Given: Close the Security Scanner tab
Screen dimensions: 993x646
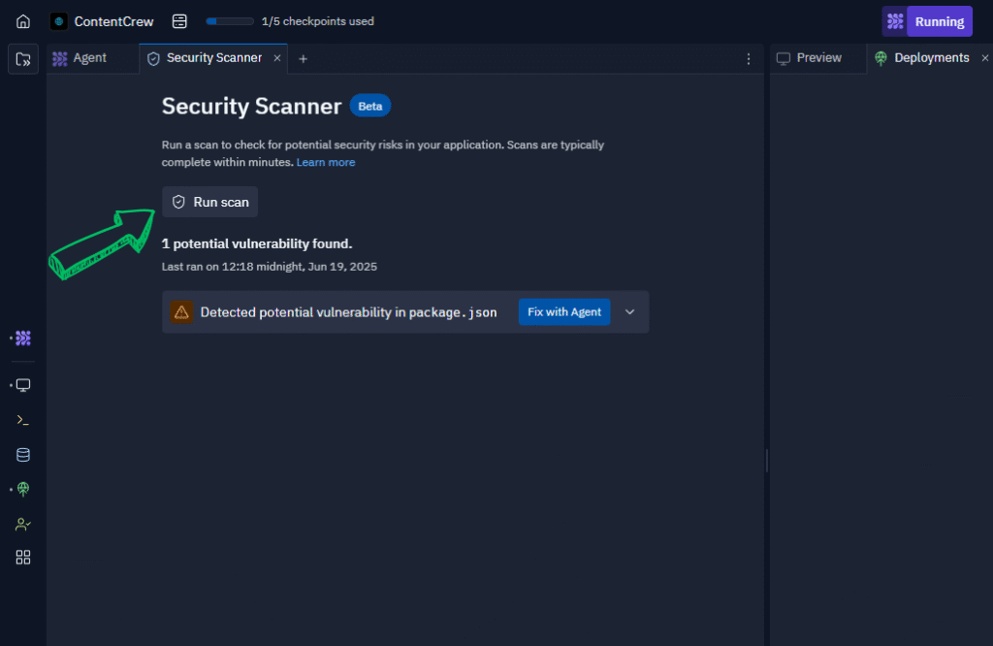Looking at the screenshot, I should pyautogui.click(x=277, y=58).
